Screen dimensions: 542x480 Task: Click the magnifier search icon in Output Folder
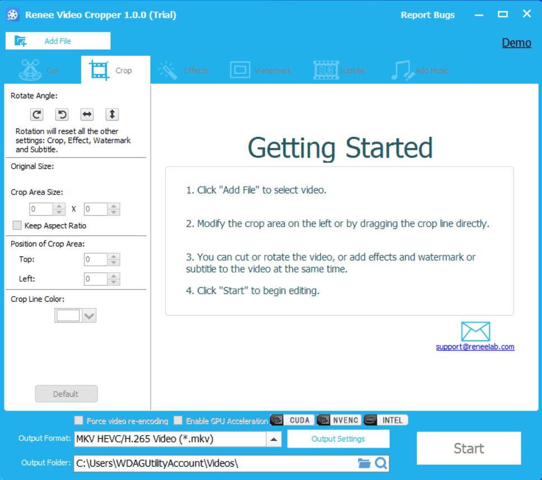381,463
